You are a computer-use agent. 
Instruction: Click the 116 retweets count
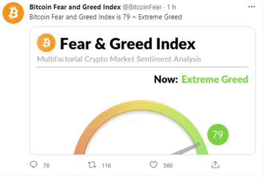coord(107,165)
